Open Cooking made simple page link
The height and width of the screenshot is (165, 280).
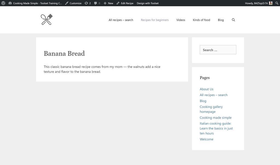click(x=215, y=117)
